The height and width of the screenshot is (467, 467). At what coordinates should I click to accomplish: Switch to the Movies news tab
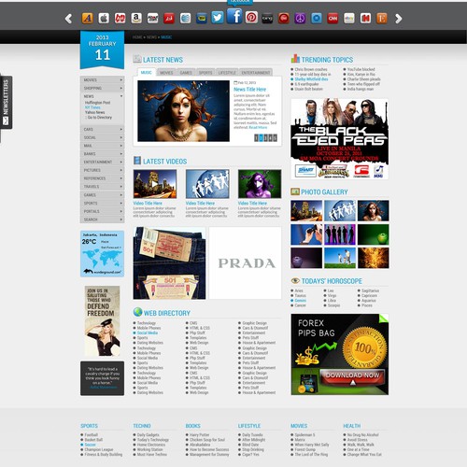pyautogui.click(x=166, y=73)
